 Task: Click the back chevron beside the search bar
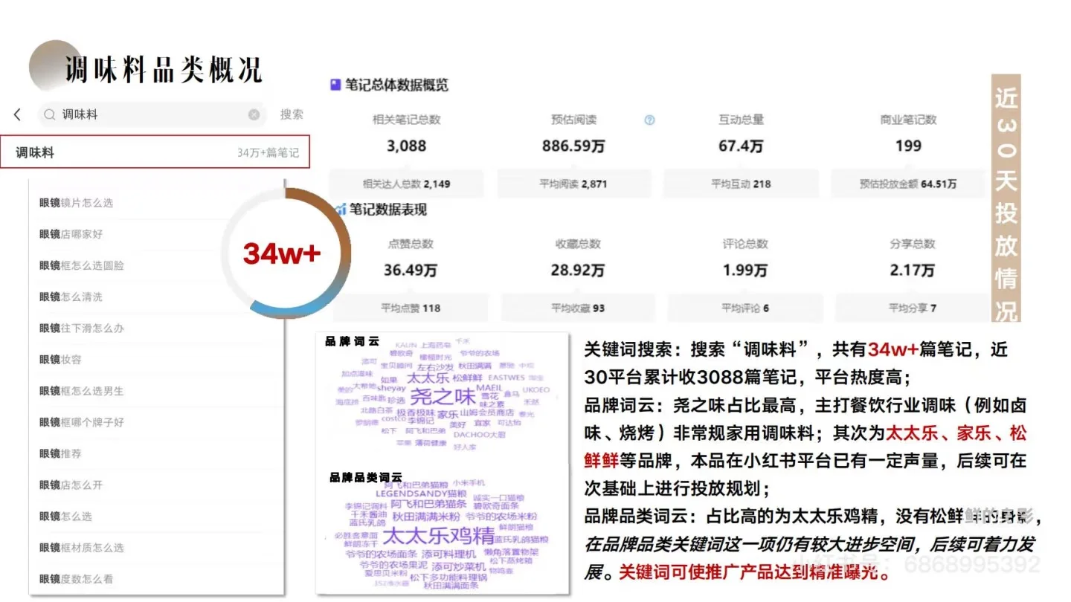(x=16, y=114)
